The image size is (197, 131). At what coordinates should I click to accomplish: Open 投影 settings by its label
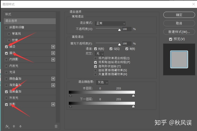click(12, 104)
